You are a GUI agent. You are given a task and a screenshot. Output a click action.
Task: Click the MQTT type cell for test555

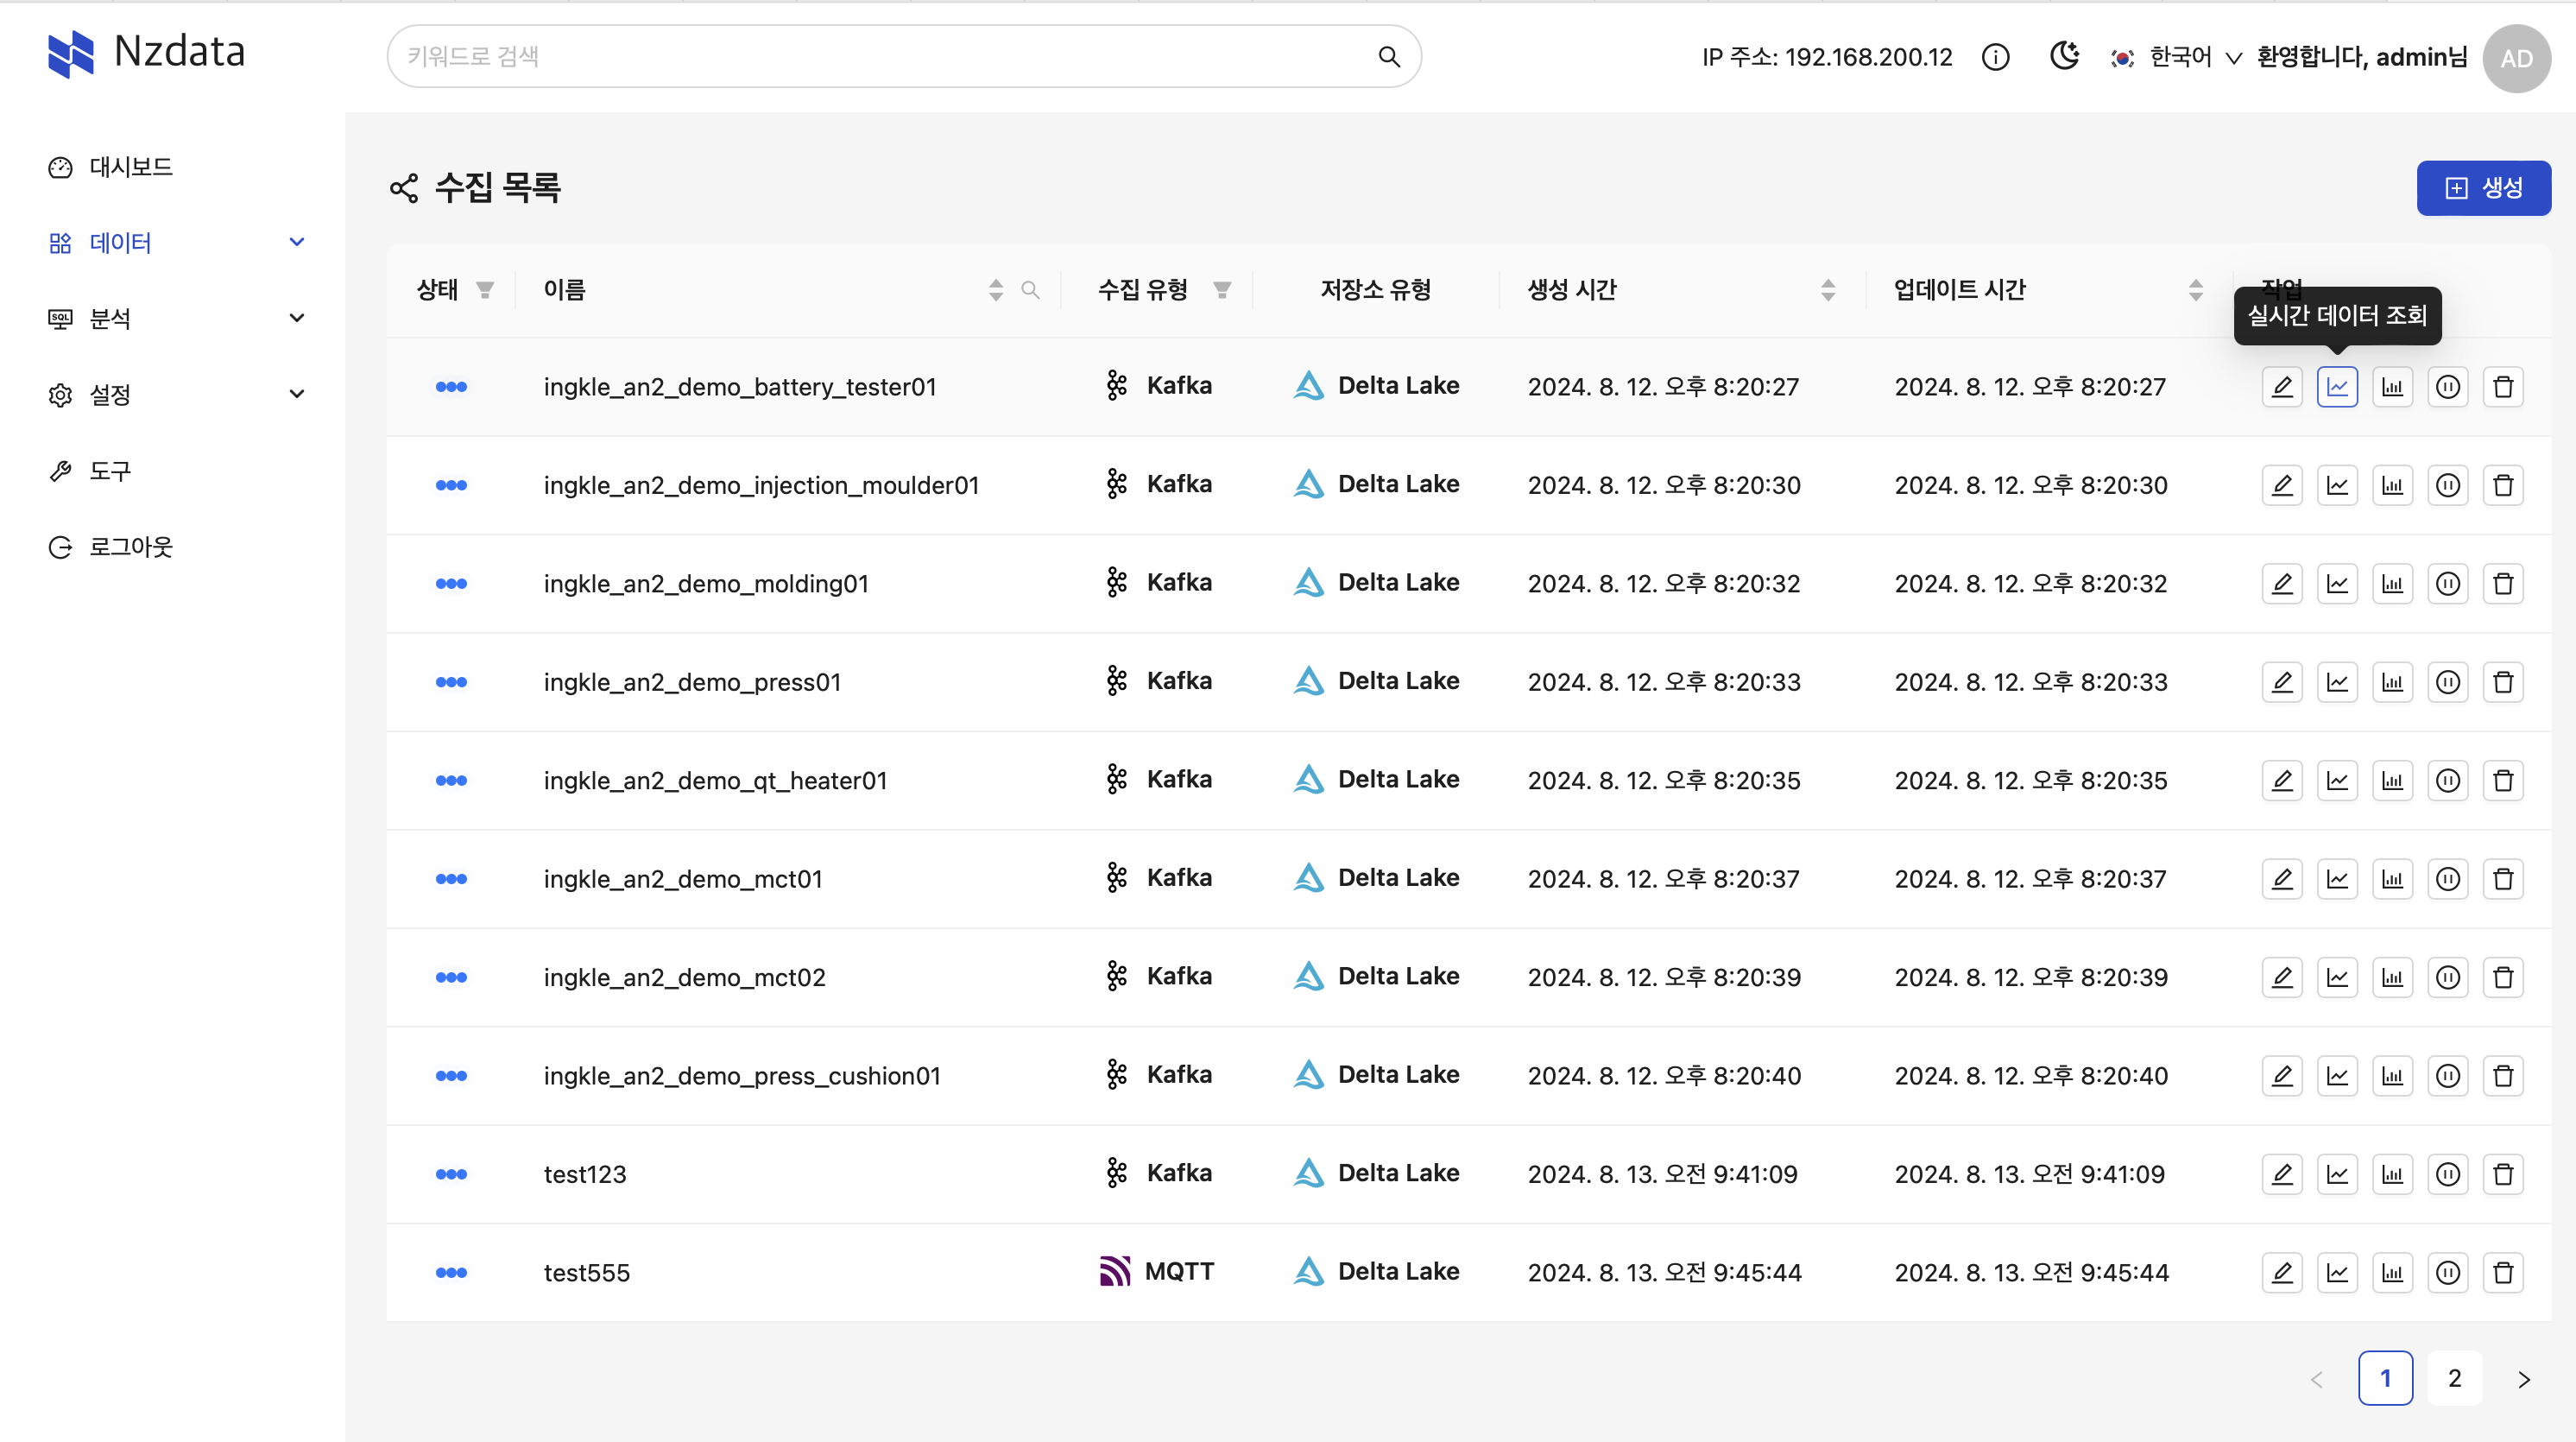pos(1157,1272)
